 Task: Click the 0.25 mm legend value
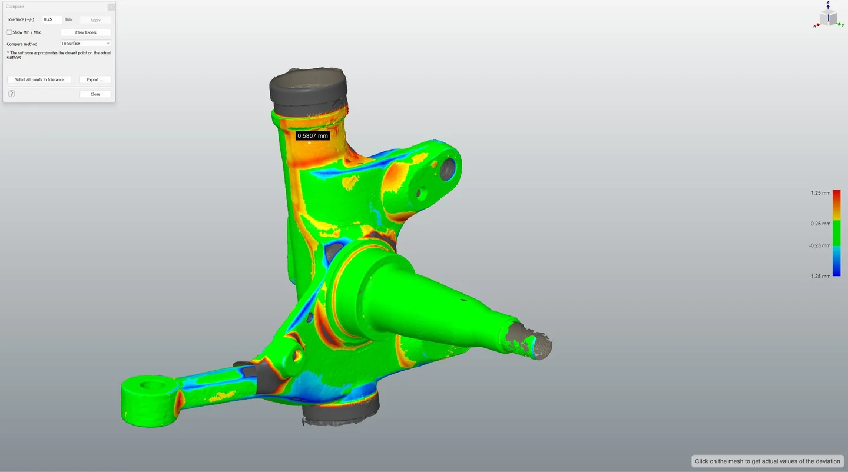(821, 224)
